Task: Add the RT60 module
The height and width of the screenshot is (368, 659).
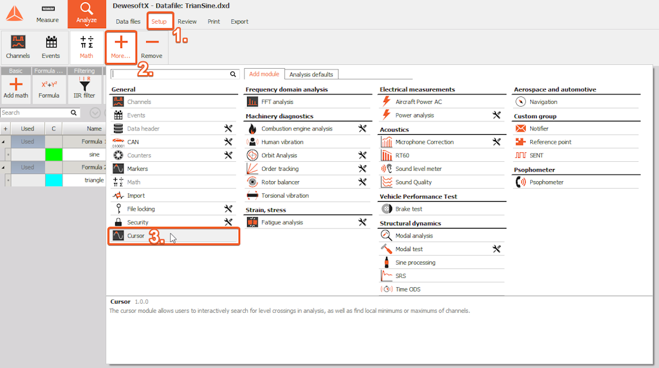Action: pyautogui.click(x=442, y=155)
